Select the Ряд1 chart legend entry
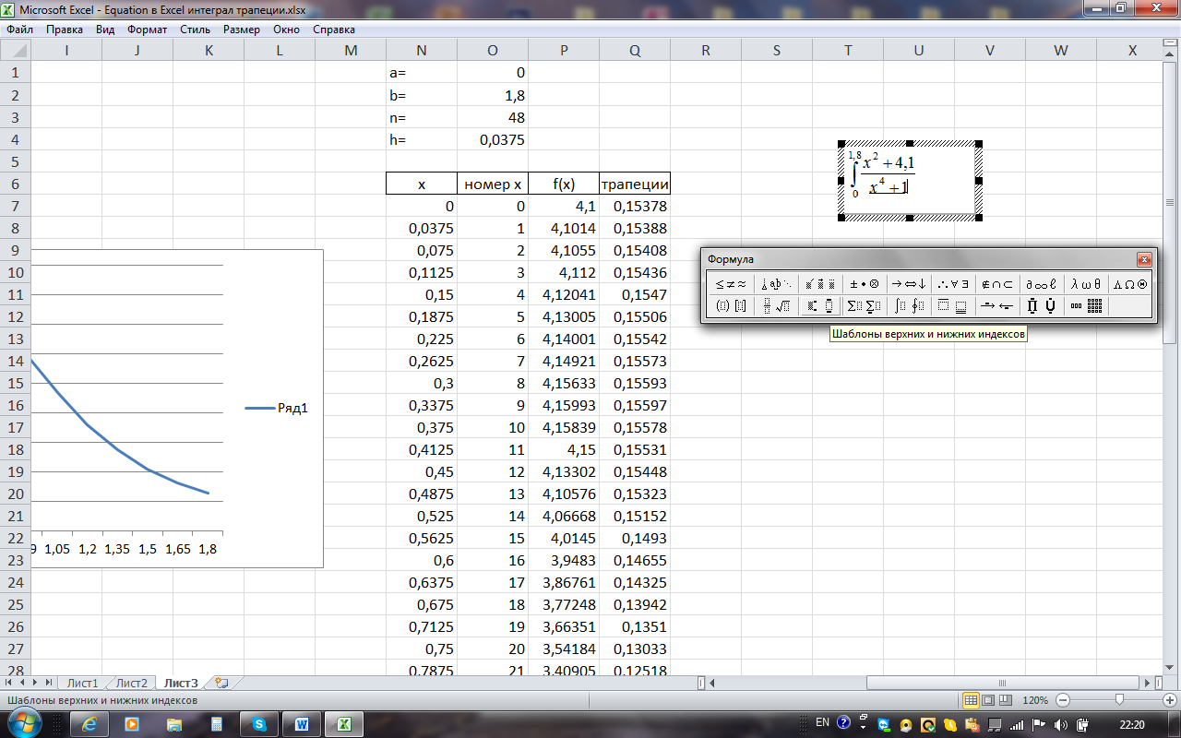The width and height of the screenshot is (1181, 738). tap(277, 408)
